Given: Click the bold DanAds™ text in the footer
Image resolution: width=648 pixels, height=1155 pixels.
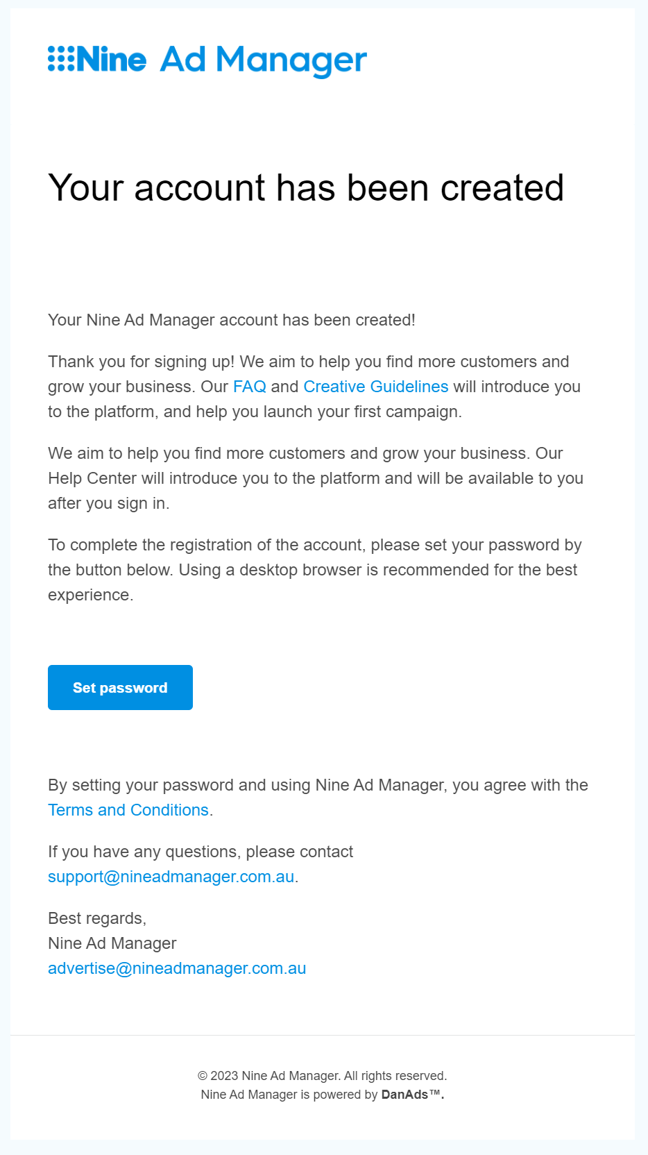Looking at the screenshot, I should (x=413, y=1095).
